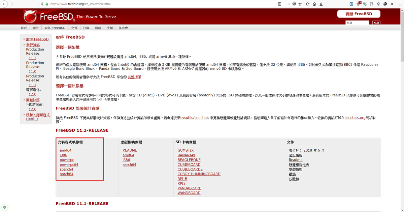Open the 文件 navigation tab

[x=74, y=28]
